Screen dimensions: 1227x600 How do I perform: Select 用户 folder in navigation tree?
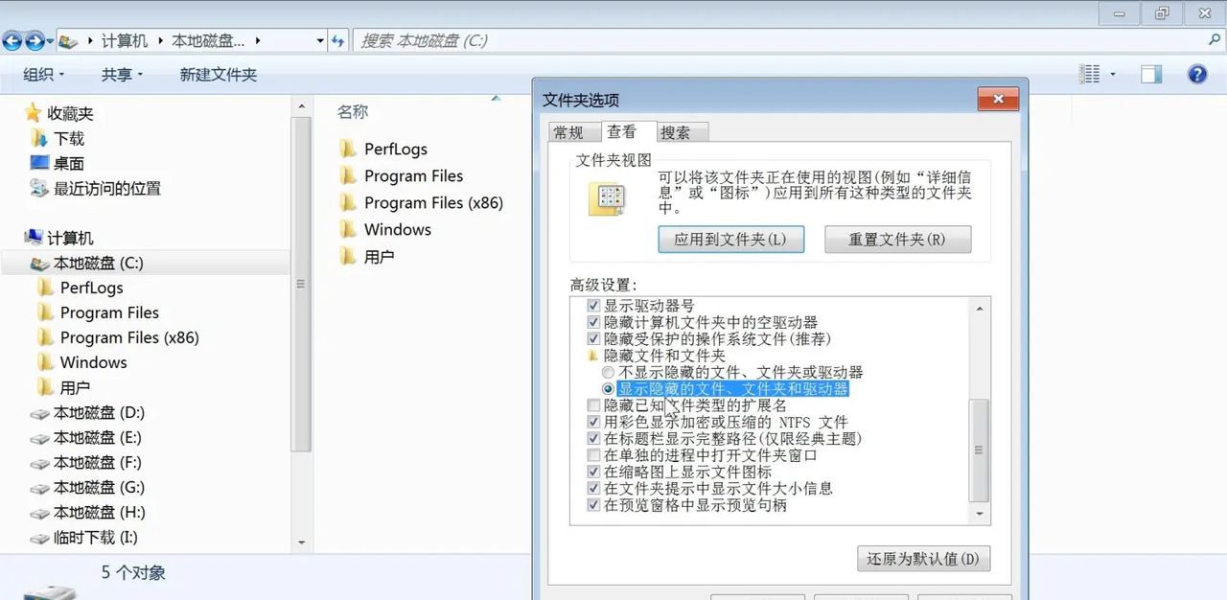pos(75,387)
